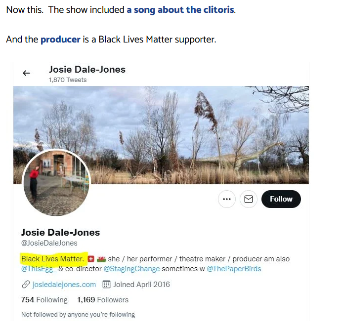Click the calendar icon beside Joined date

point(106,285)
